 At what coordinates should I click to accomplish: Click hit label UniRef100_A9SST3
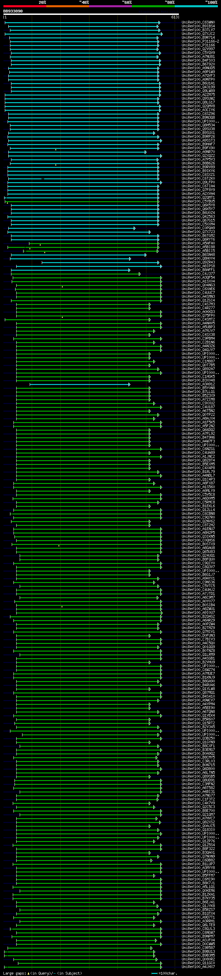coord(198,141)
